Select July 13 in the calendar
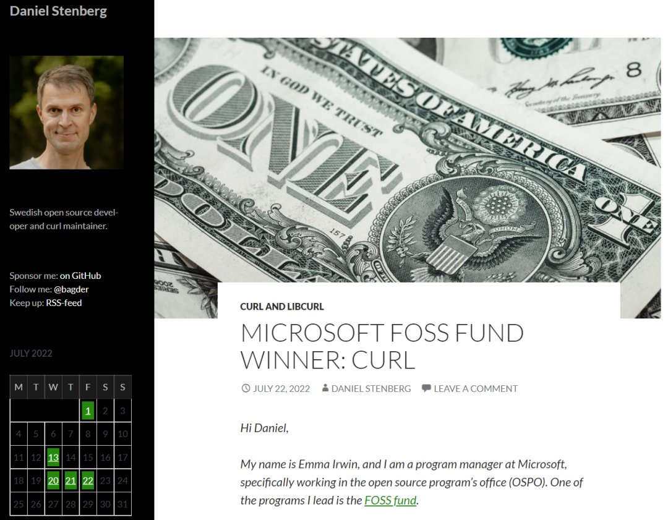Screen dimensions: 668x520 (x=53, y=458)
